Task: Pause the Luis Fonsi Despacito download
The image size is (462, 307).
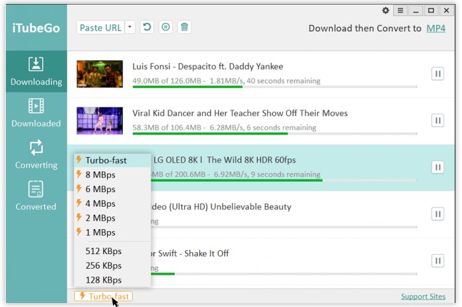Action: click(x=438, y=73)
